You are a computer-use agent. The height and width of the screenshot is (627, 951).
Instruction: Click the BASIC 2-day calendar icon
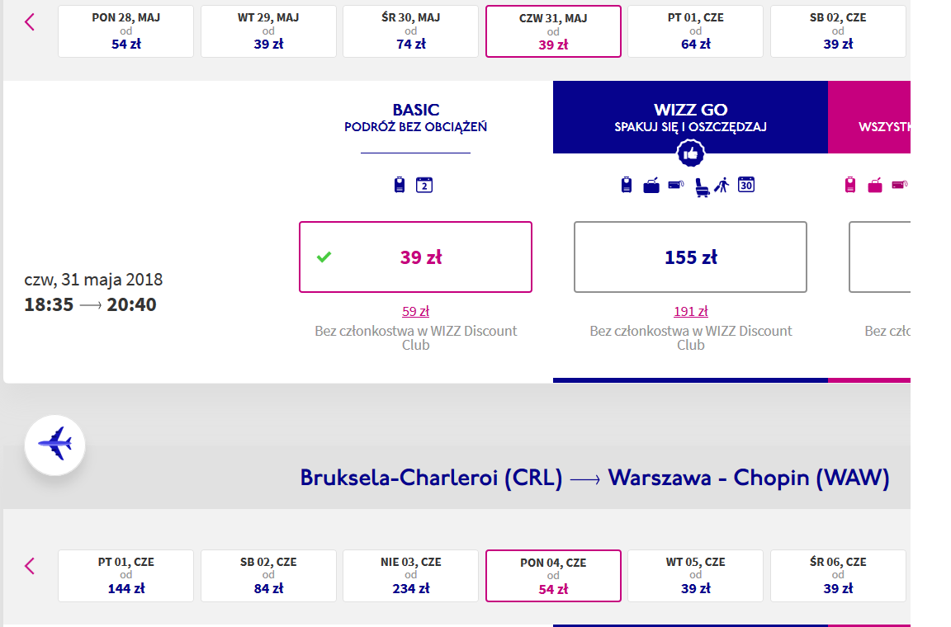tap(424, 185)
